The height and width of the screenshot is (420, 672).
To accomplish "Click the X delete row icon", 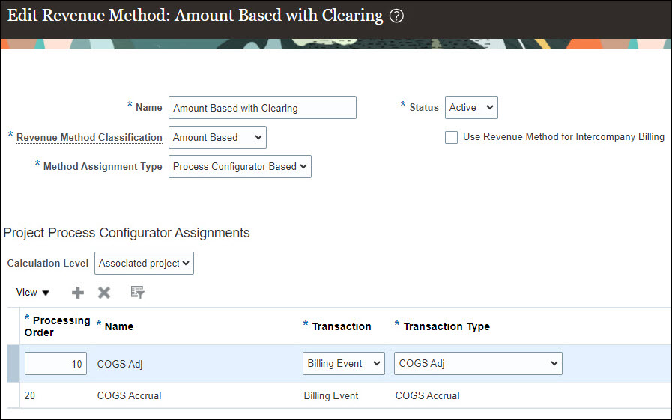I will pos(104,293).
